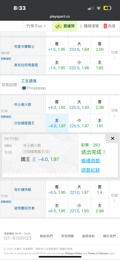Image resolution: width=120 pixels, height=260 pixels.
Task: Open team 洛杉磯快艇
Action: (x=23, y=190)
